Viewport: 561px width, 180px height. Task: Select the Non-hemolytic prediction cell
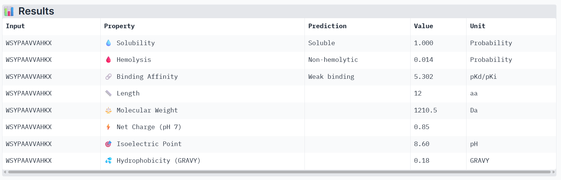[x=357, y=60]
